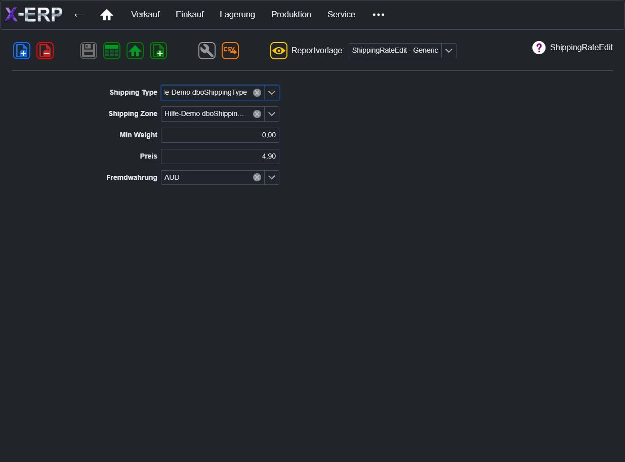Clear the Fremdwährung AUD value

pos(257,177)
